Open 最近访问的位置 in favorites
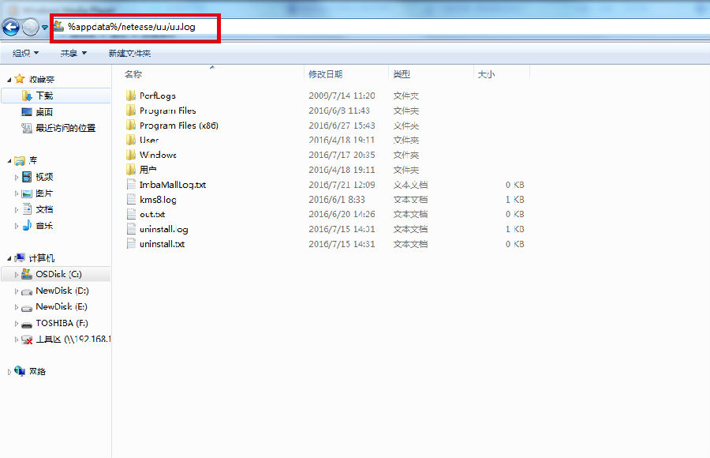Screen dimensions: 710x458 point(65,128)
